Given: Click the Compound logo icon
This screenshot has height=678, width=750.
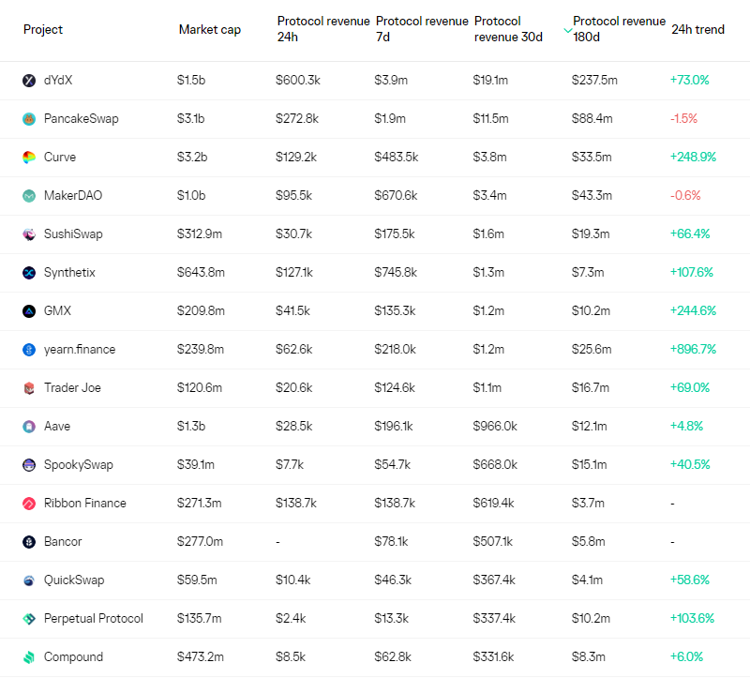Looking at the screenshot, I should (x=29, y=657).
